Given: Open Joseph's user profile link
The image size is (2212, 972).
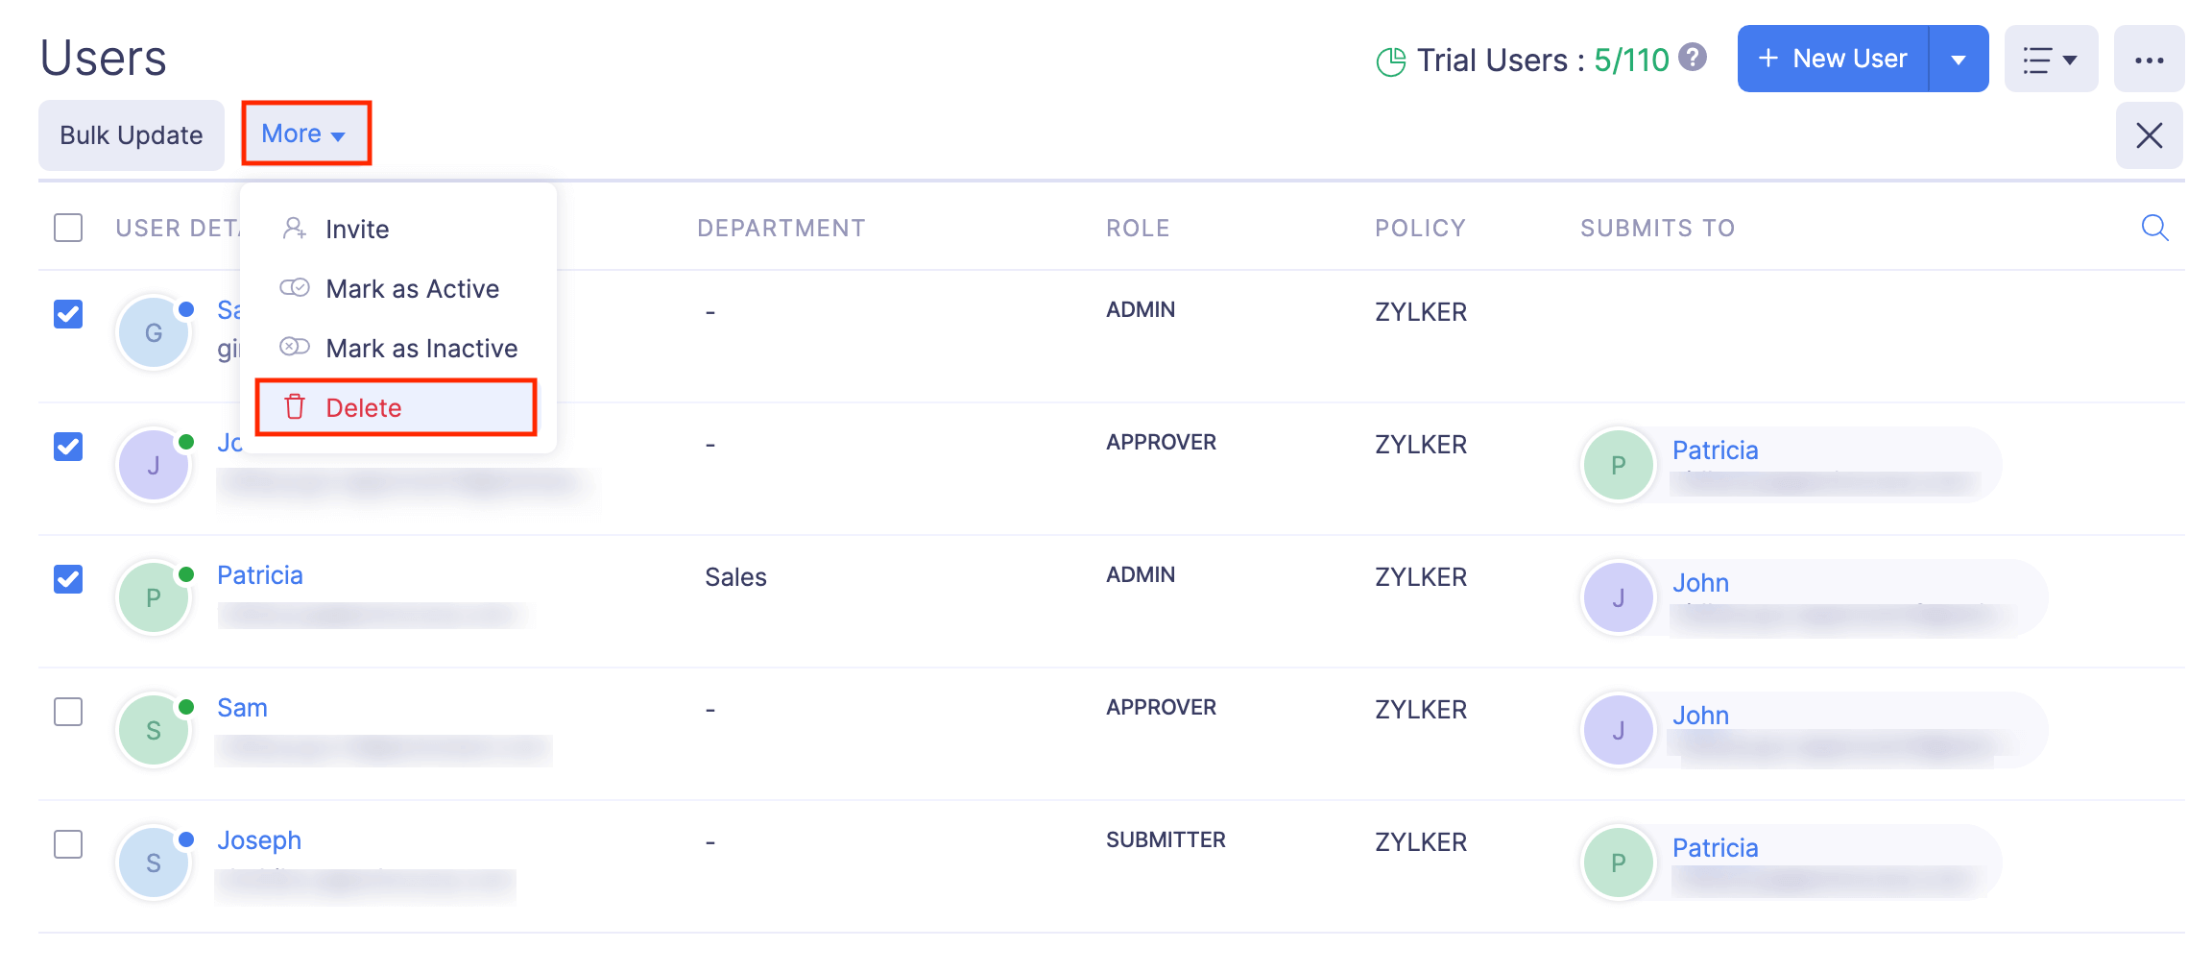Looking at the screenshot, I should click(259, 840).
